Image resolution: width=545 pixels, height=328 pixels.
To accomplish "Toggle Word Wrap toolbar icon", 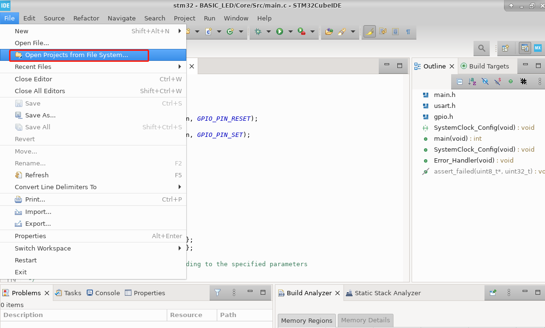I will coord(383,31).
